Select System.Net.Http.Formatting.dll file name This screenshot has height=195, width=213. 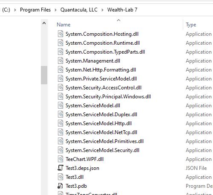point(101,70)
